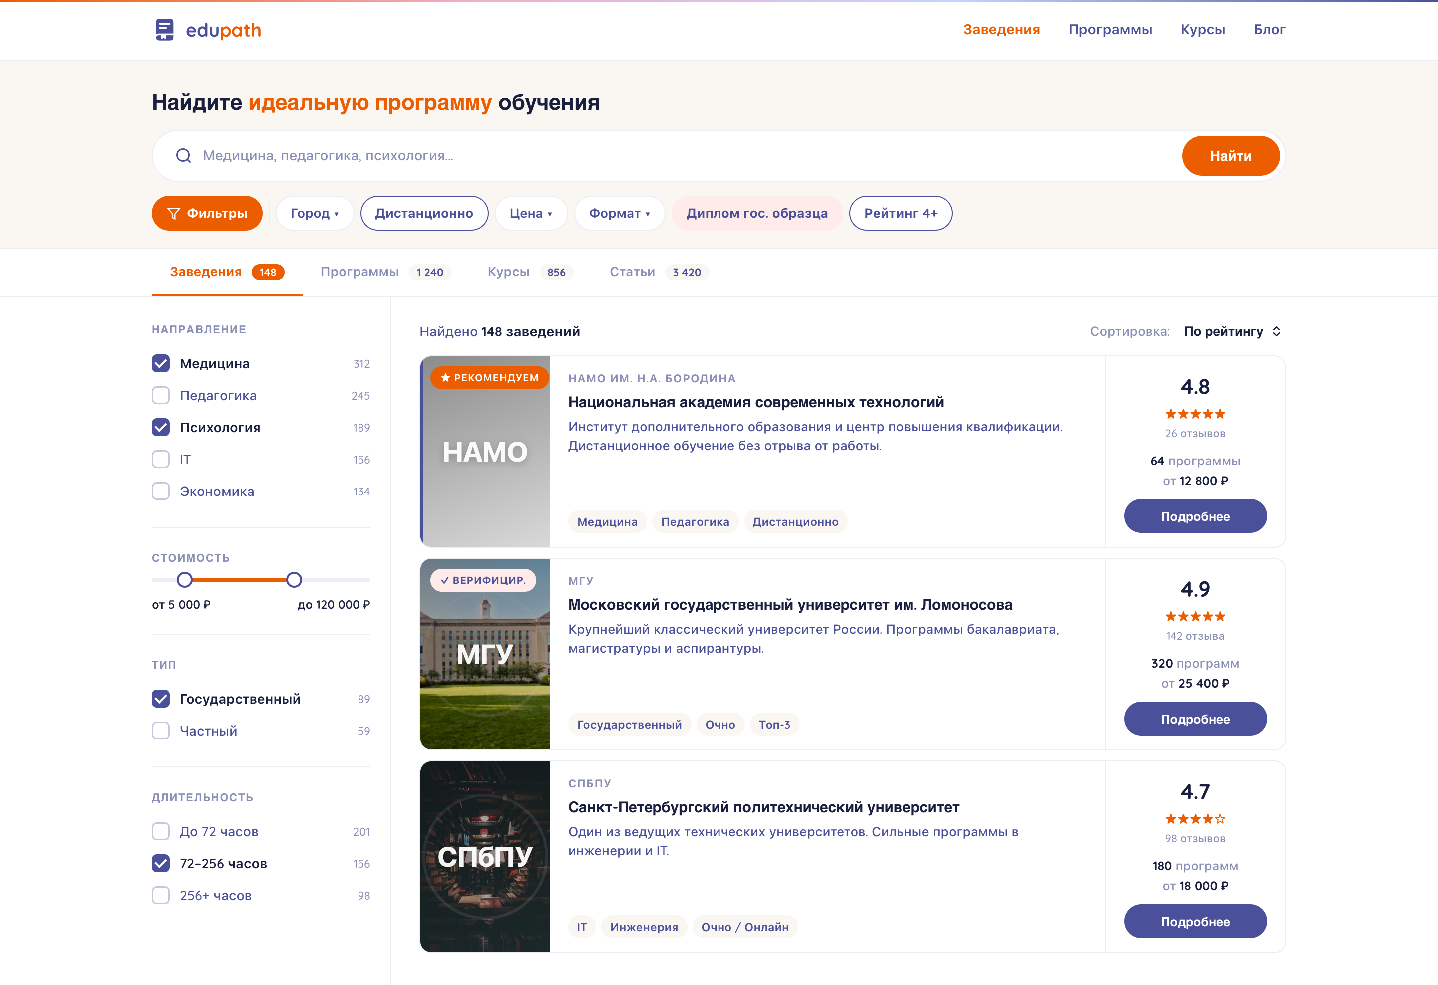Screen dimensions: 1438x985
Task: Click the Топ-3 tag on МГУ card
Action: click(774, 724)
